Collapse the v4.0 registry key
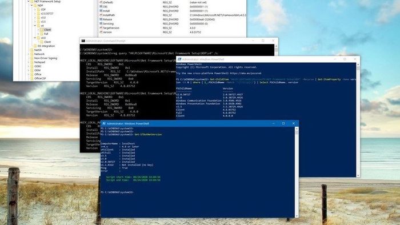This screenshot has height=225, width=400. 35,38
